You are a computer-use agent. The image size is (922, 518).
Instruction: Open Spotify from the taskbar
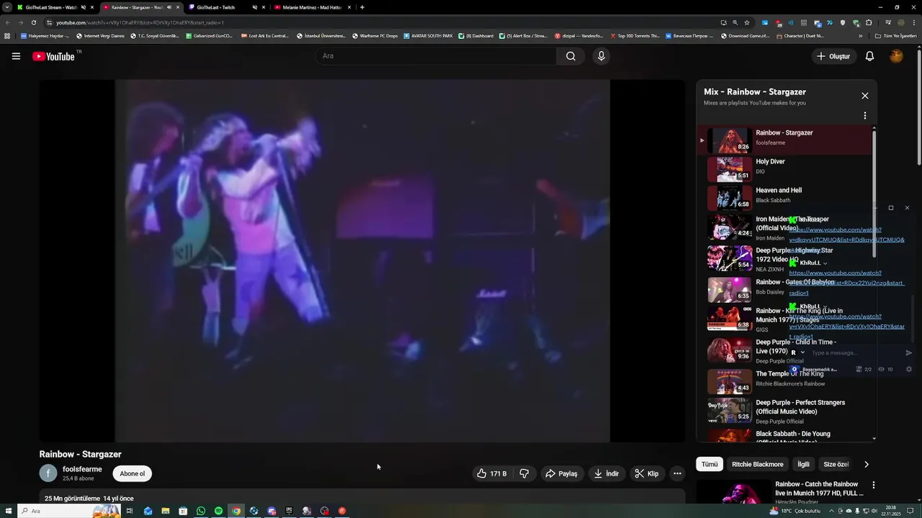point(218,511)
